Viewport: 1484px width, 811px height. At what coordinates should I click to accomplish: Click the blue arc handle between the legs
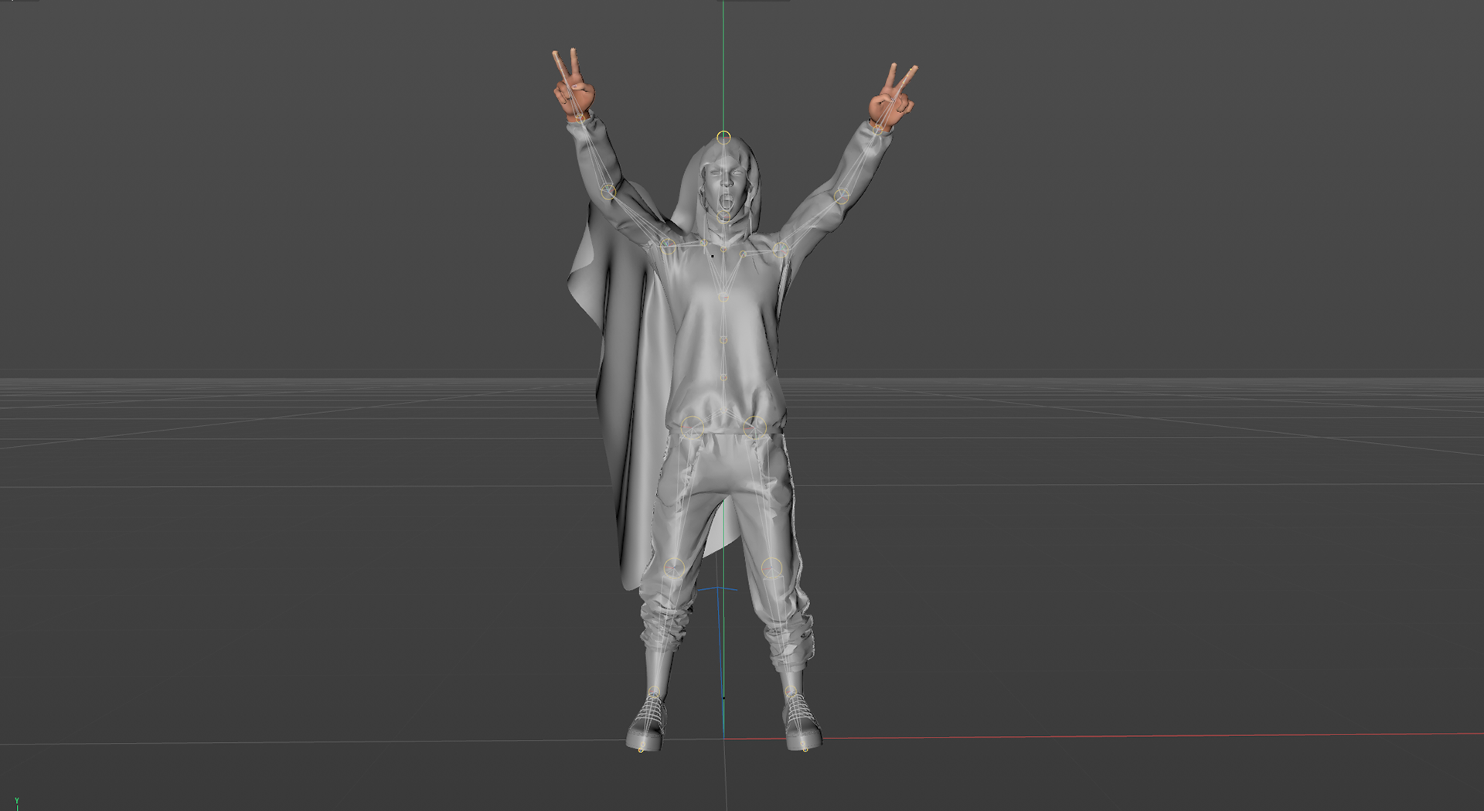pyautogui.click(x=717, y=589)
